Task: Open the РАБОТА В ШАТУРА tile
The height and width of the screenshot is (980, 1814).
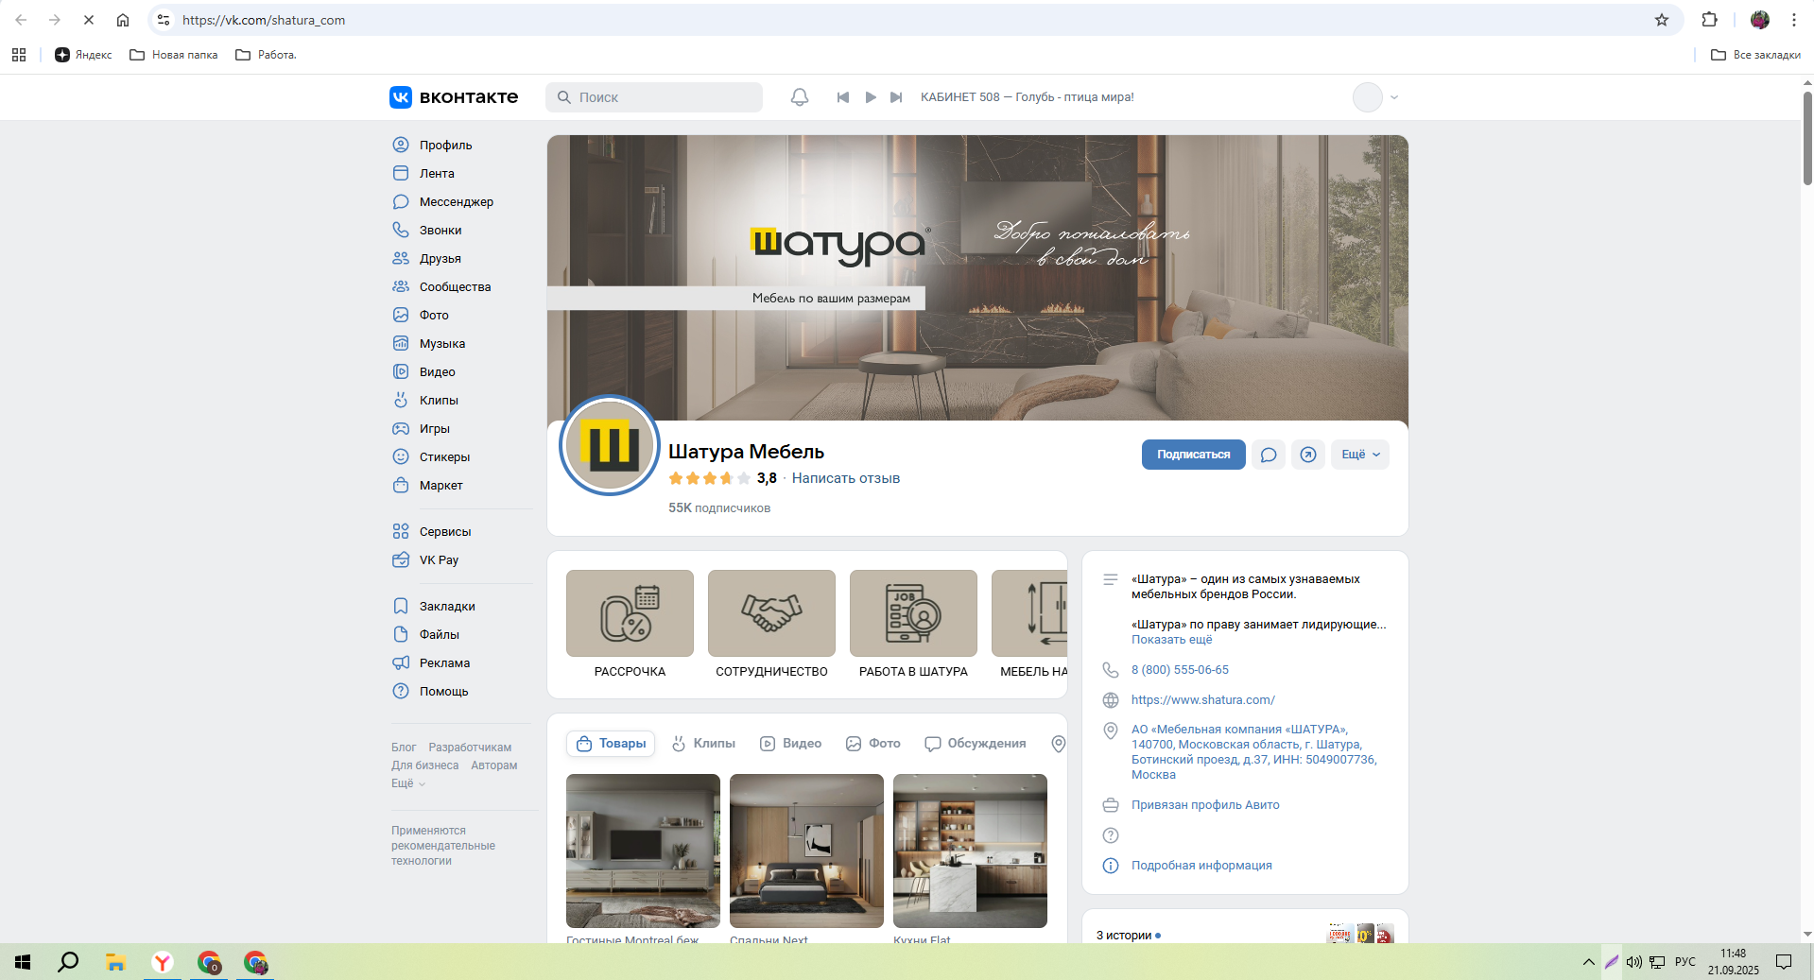Action: pos(913,625)
